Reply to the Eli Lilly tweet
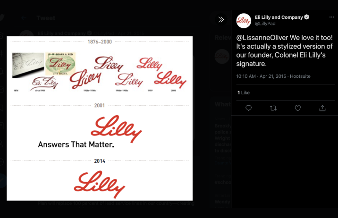 tap(248, 108)
